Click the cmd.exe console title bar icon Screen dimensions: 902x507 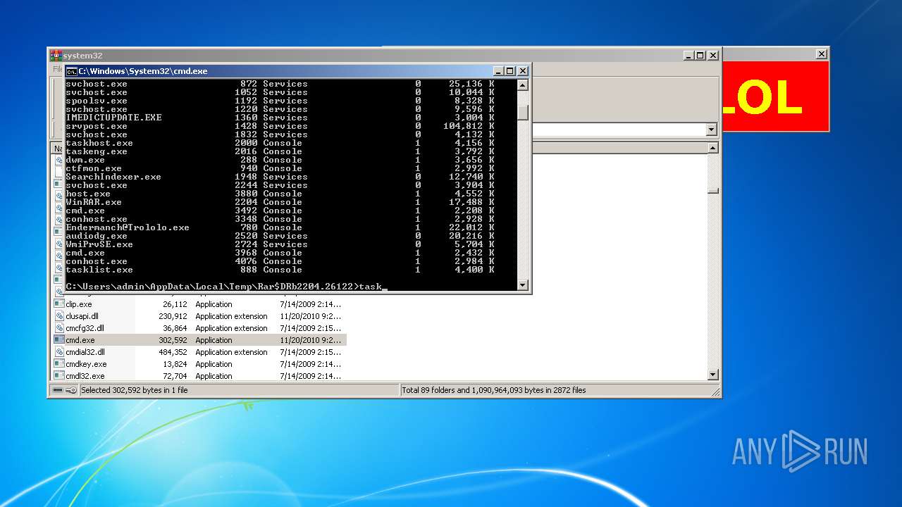(x=71, y=71)
